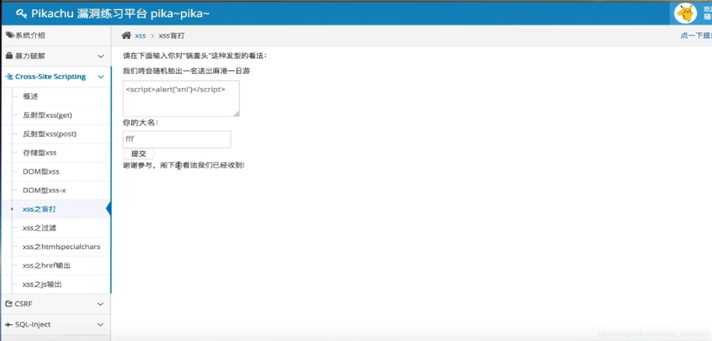Click the xss盲打 breadcrumb text
Screen dimensions: 712x341
[x=171, y=36]
